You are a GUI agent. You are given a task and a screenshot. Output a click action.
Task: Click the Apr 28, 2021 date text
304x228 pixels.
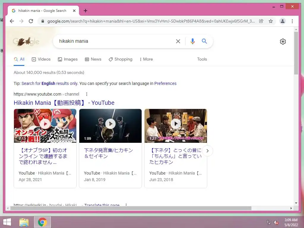(x=30, y=180)
